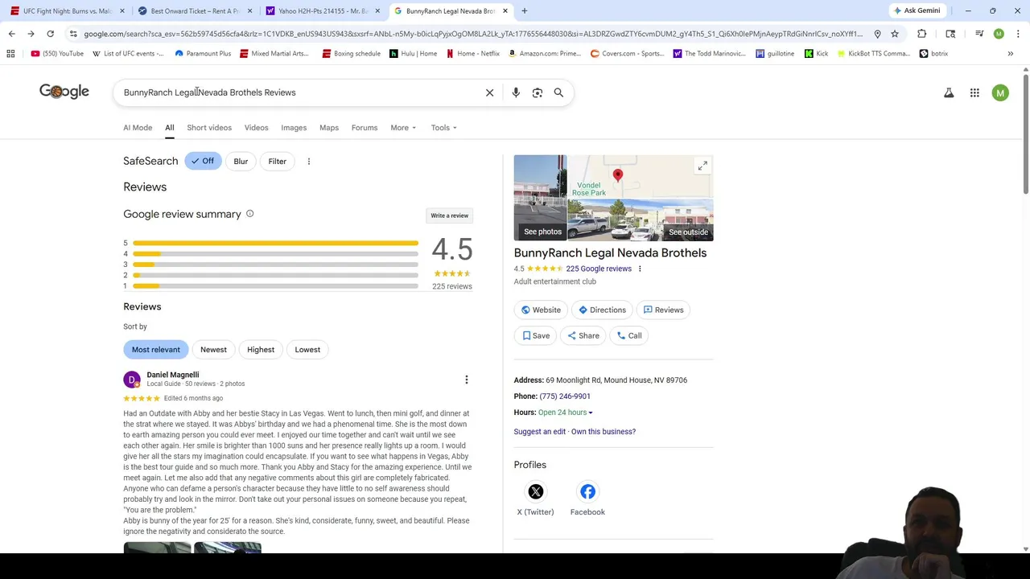Bookmark this page with the star
The width and height of the screenshot is (1030, 579).
[x=895, y=34]
